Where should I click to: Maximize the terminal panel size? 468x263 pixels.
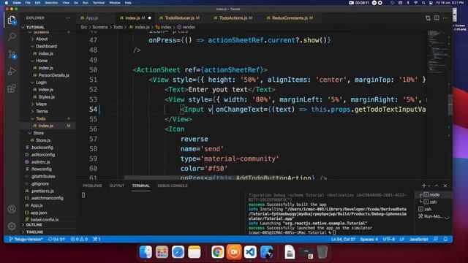pyautogui.click(x=437, y=186)
